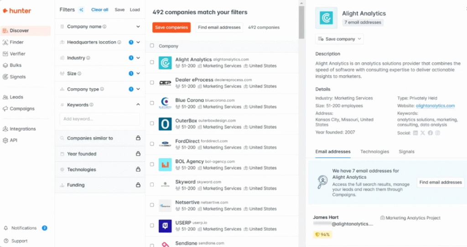467x247 pixels.
Task: Click Technologies filter lock icon
Action: pyautogui.click(x=138, y=169)
